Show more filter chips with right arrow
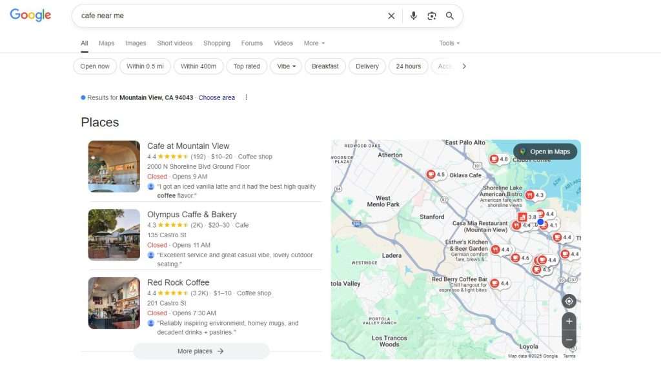 click(464, 66)
